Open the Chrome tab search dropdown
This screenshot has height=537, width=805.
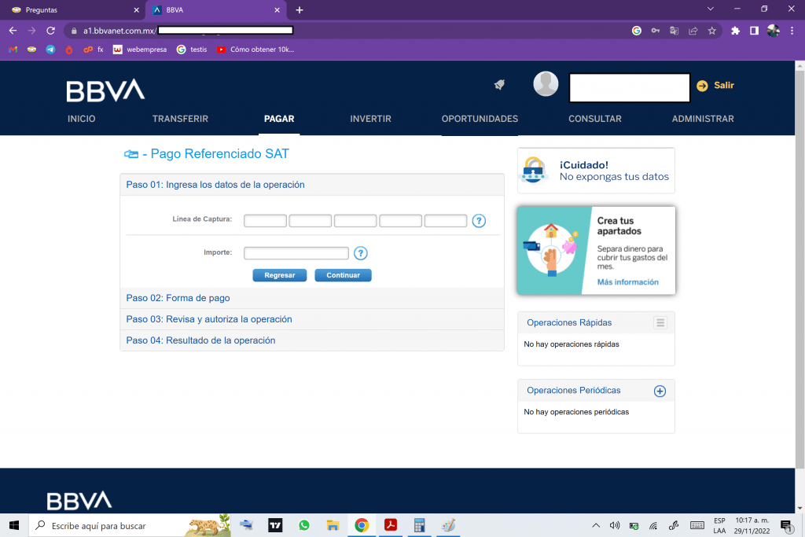point(711,9)
